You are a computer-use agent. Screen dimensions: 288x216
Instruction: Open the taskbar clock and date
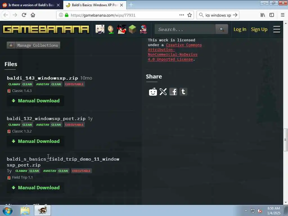(274, 211)
